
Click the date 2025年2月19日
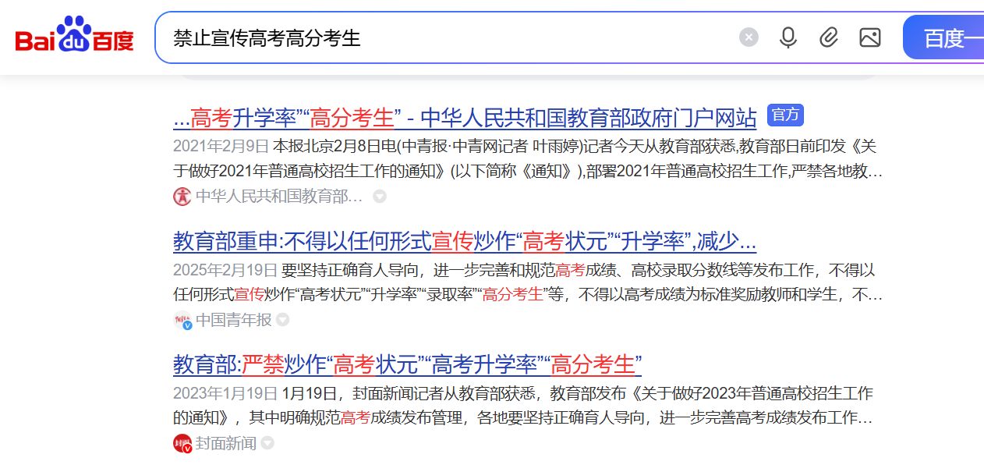coord(225,270)
